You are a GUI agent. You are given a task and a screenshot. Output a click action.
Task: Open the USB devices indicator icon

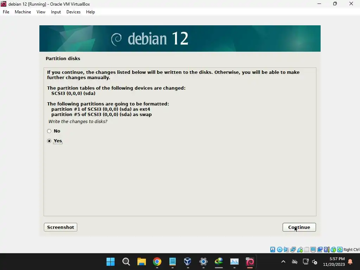pyautogui.click(x=300, y=250)
